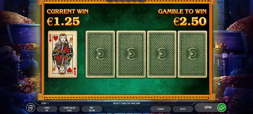
Task: Click the Gamble To Win €2.50 amount
Action: [x=190, y=21]
